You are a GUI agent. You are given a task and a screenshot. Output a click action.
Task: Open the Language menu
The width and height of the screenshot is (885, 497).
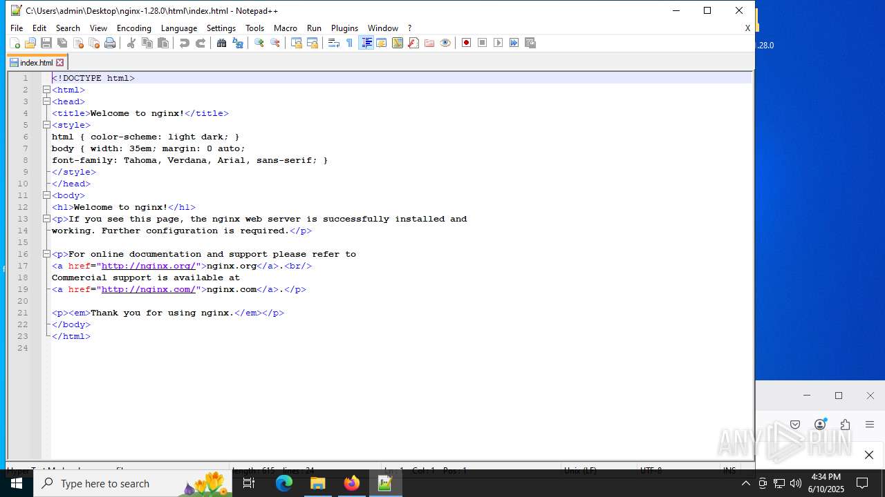click(x=179, y=28)
